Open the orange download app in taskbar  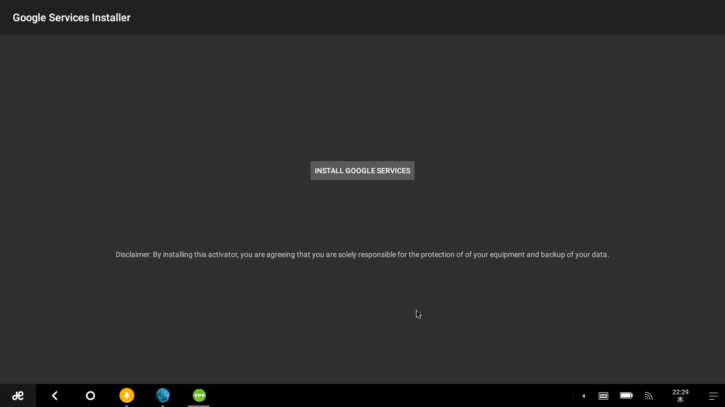(127, 395)
